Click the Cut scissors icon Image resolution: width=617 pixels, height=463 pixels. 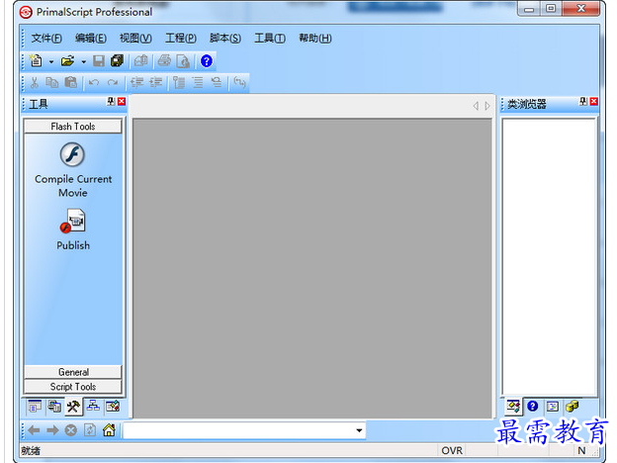[35, 83]
